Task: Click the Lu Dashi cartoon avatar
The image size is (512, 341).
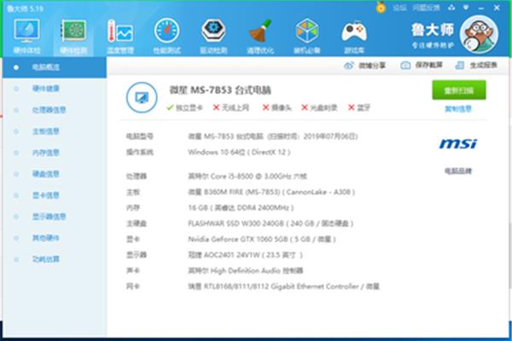Action: (479, 34)
